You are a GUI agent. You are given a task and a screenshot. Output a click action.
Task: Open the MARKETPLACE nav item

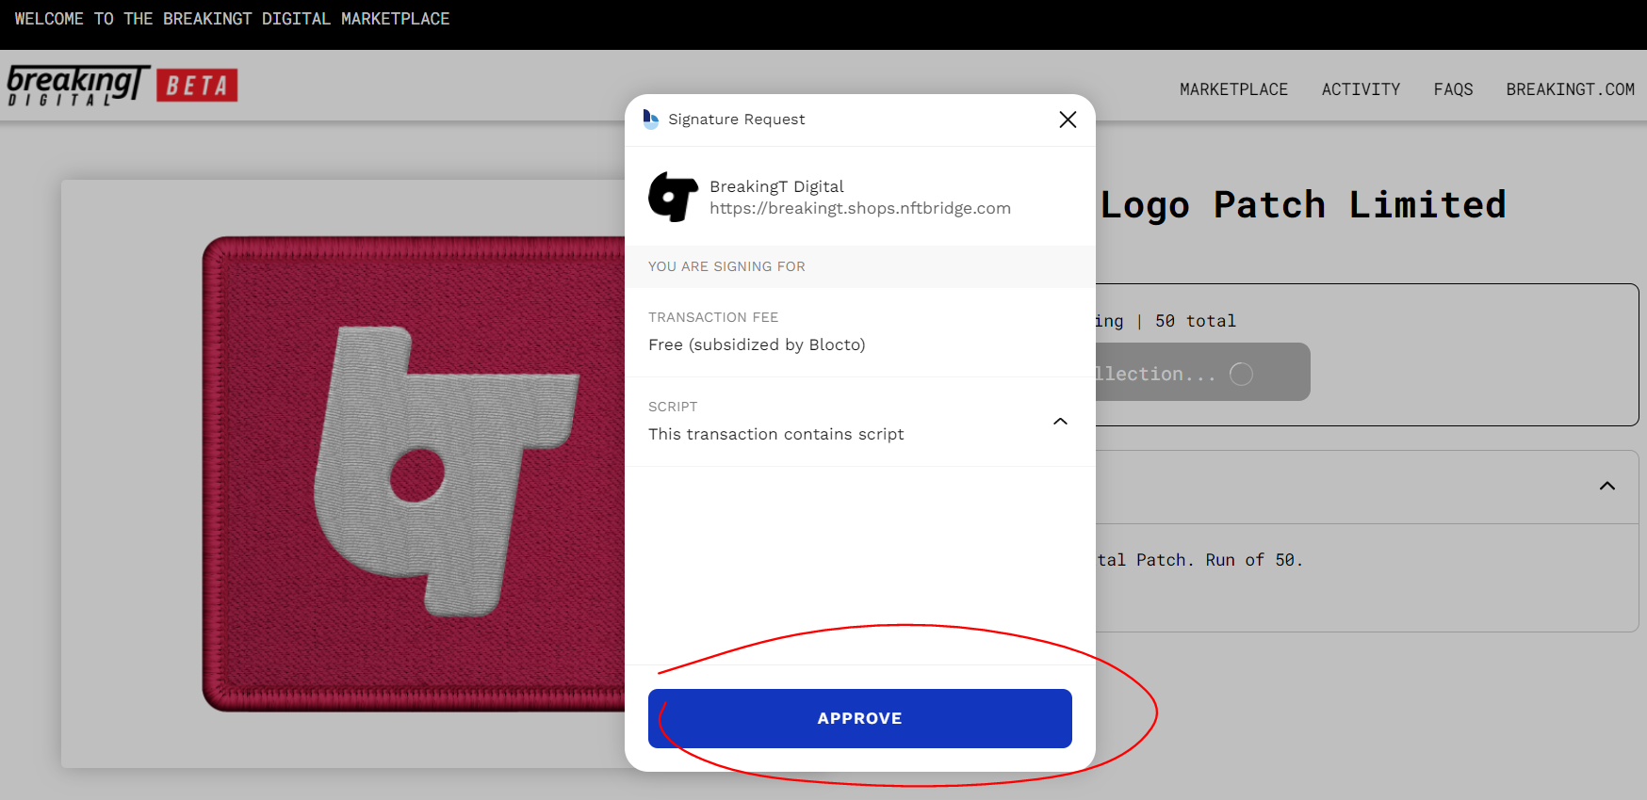tap(1233, 89)
